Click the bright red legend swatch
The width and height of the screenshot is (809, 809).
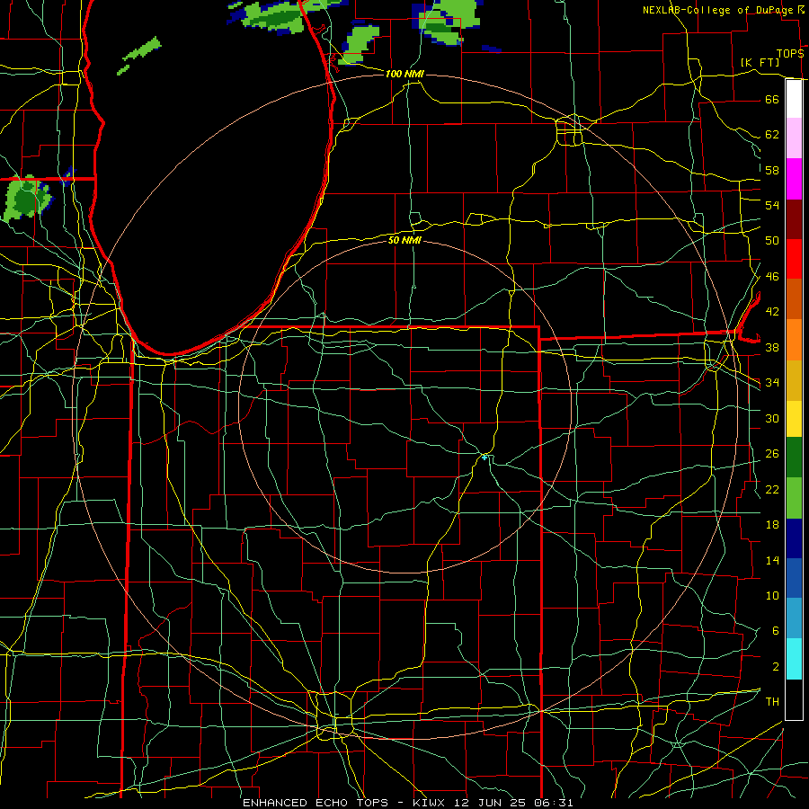(794, 259)
